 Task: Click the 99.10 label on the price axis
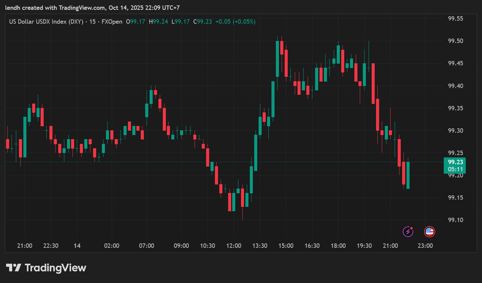point(455,220)
